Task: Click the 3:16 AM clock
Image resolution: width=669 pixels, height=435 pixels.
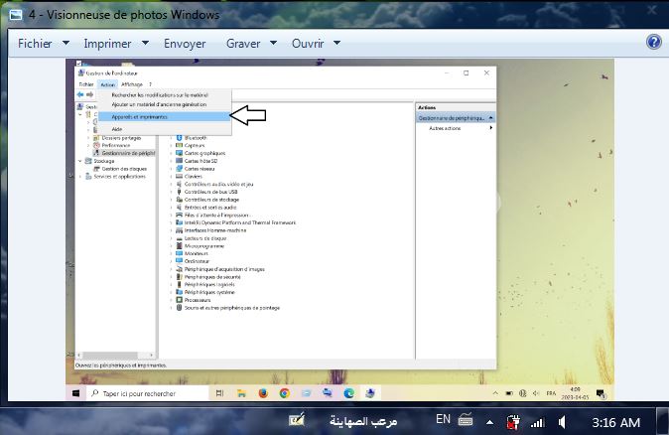Action: (615, 423)
